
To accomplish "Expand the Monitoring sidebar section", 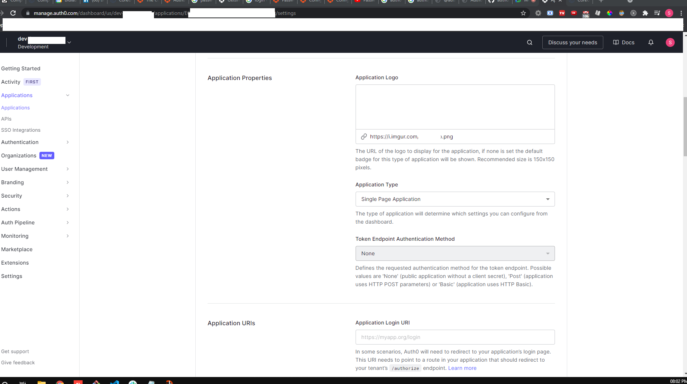I will pos(68,236).
